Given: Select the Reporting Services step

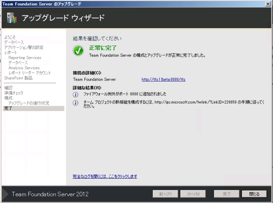Looking at the screenshot, I should coord(25,57).
